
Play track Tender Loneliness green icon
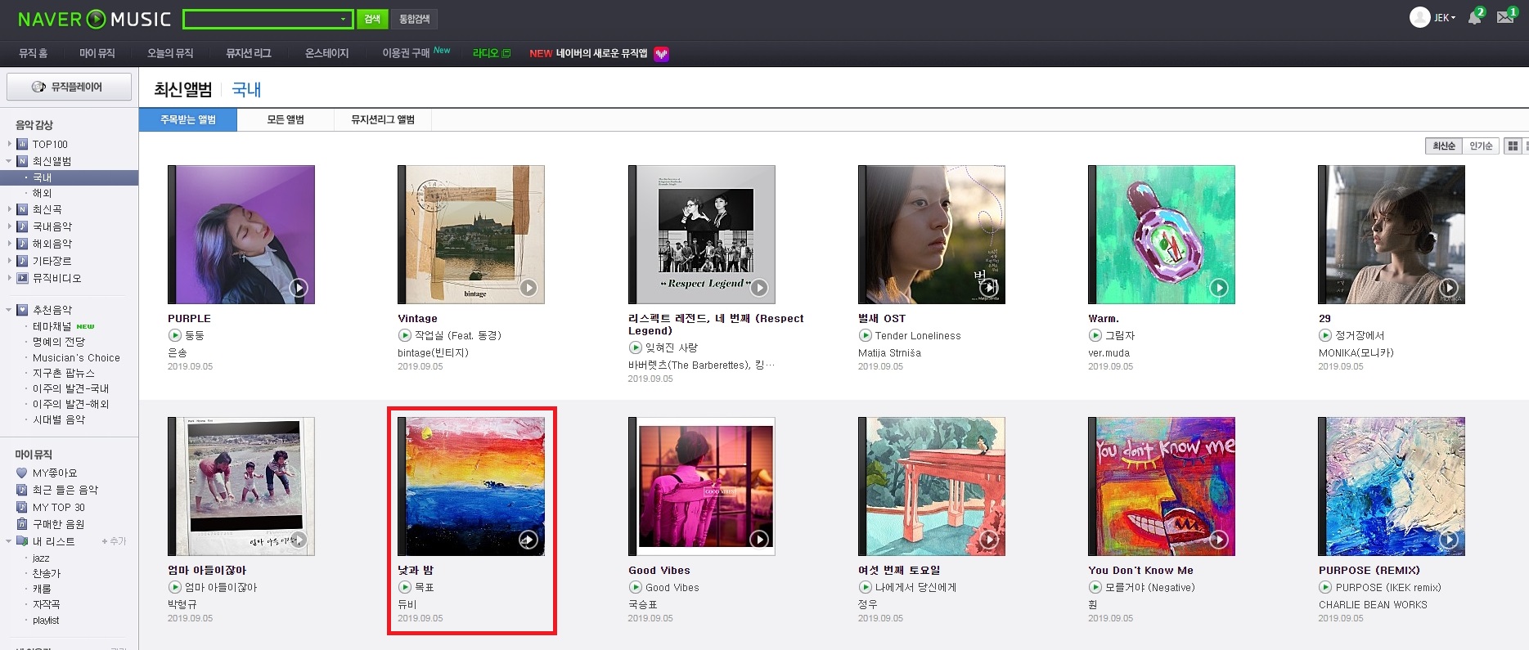point(865,335)
